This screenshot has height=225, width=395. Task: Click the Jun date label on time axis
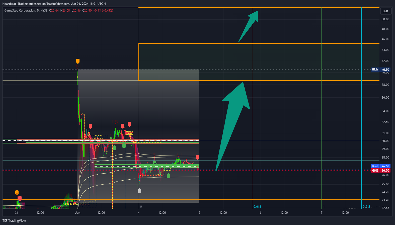pyautogui.click(x=78, y=212)
